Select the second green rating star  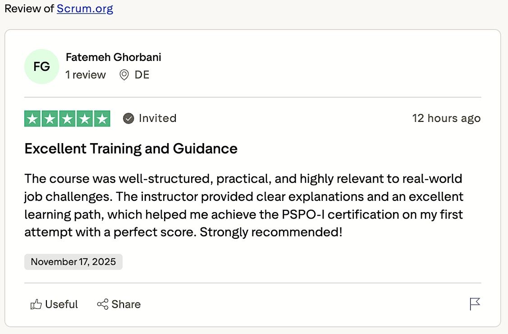click(50, 119)
